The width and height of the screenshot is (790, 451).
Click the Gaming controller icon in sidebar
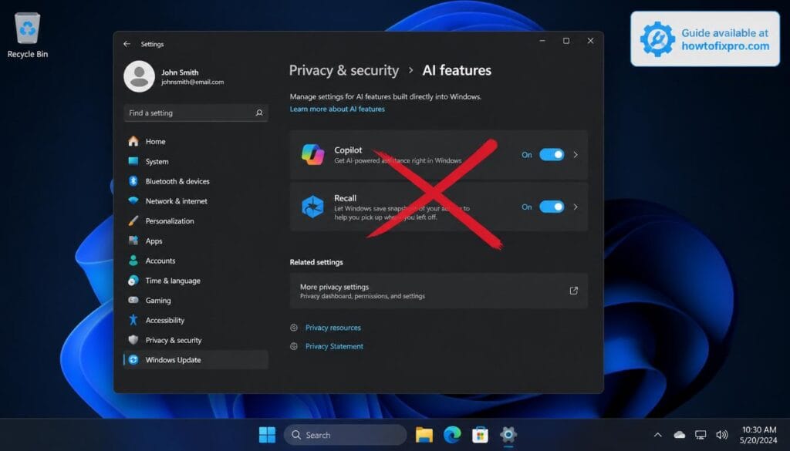click(133, 300)
